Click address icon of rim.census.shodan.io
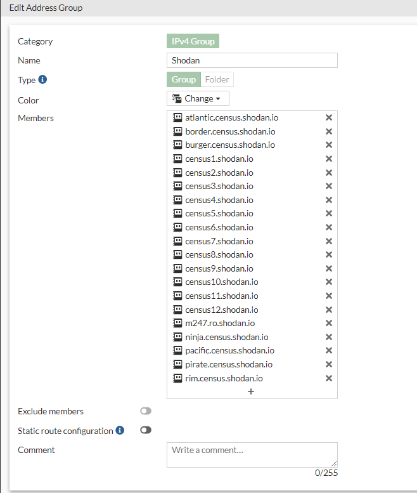Viewport: 417px width, 493px height. 177,378
